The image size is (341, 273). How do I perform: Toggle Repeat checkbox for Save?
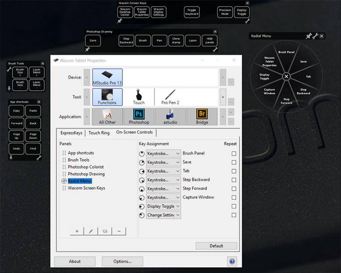point(234,162)
